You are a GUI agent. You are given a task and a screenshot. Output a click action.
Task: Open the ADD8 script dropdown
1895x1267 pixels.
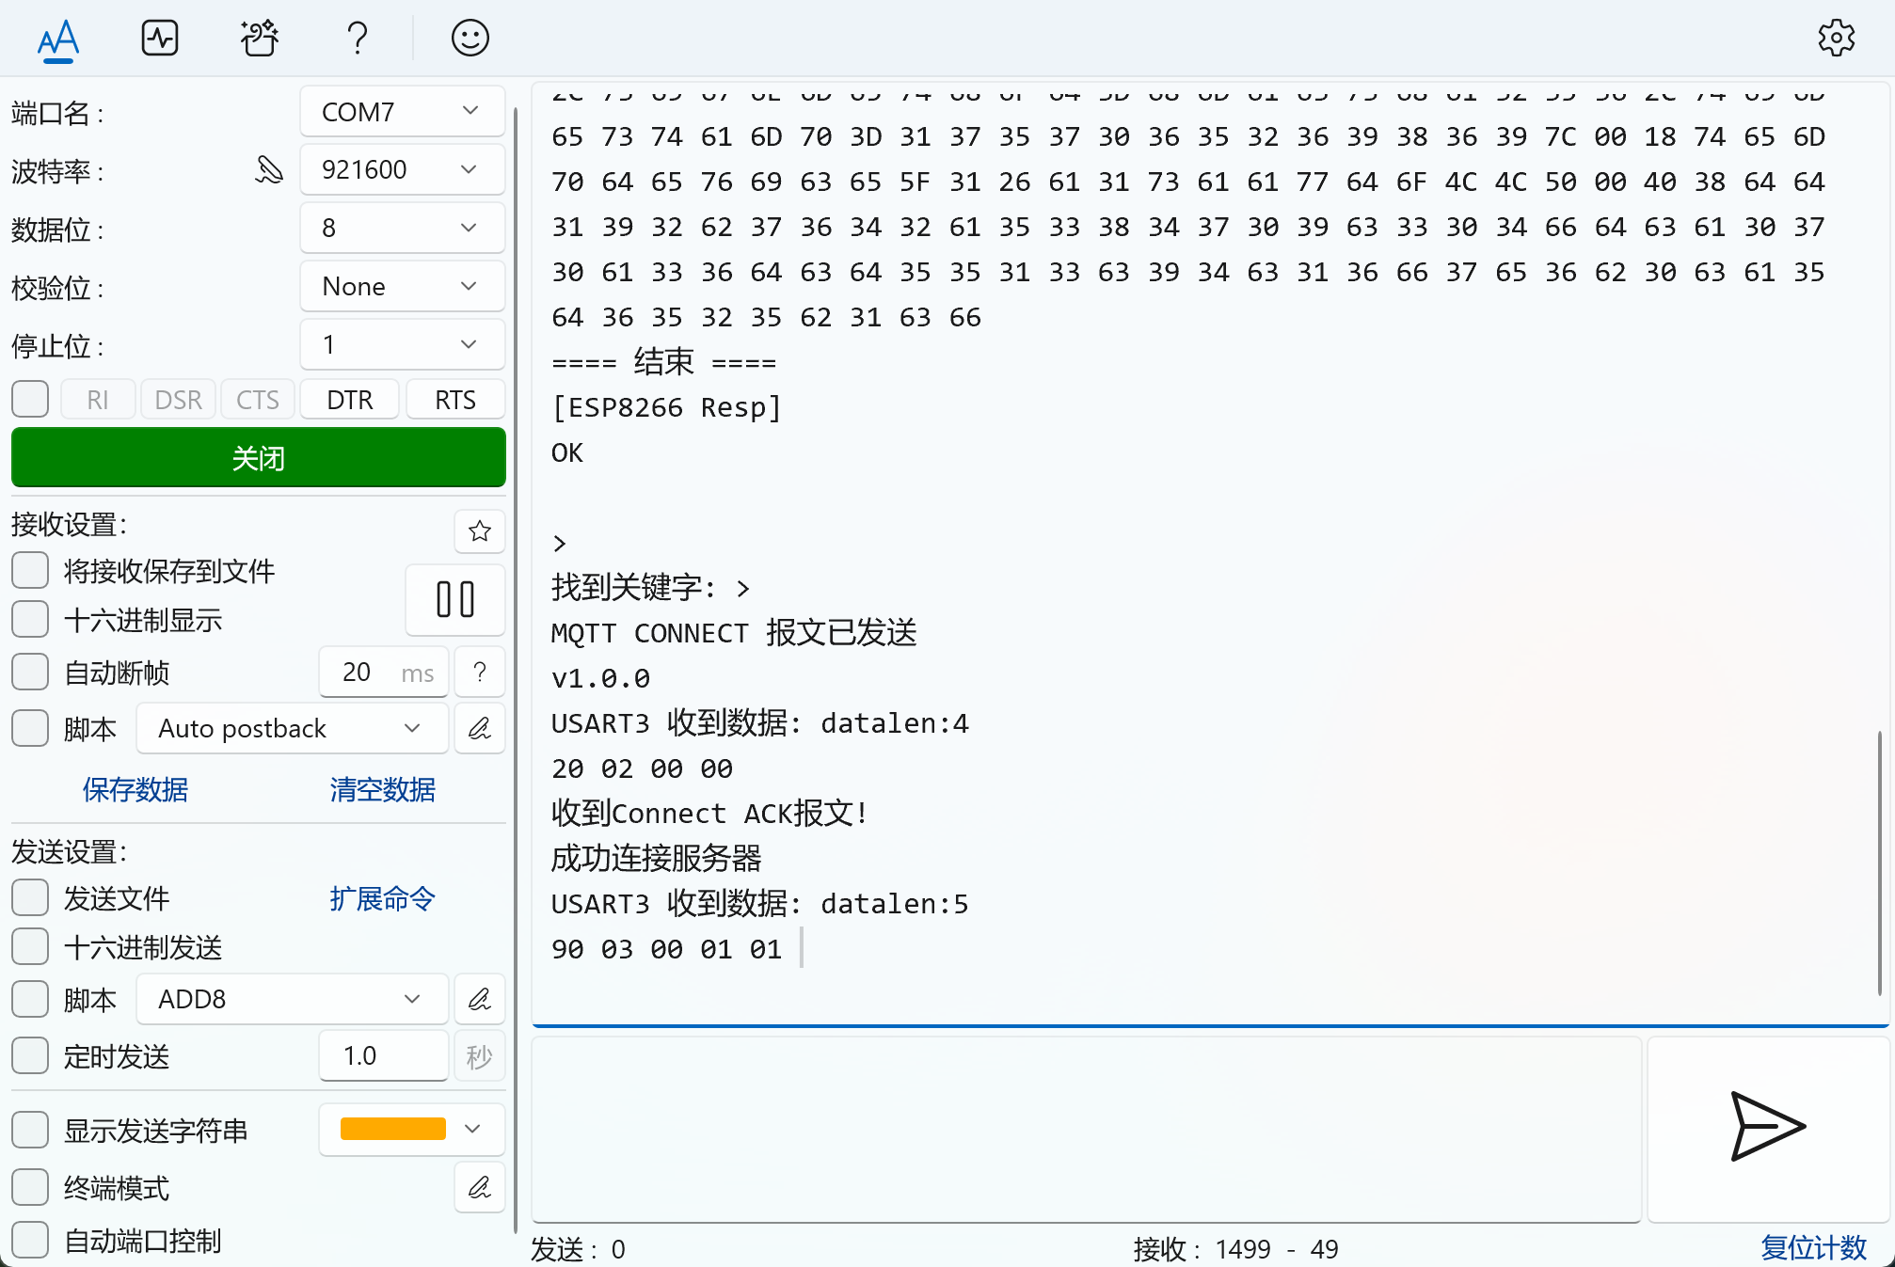(292, 999)
